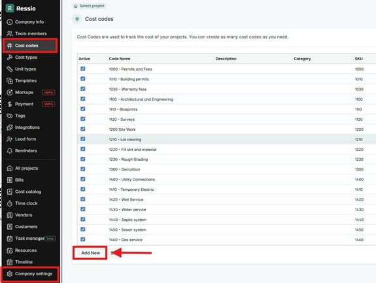This screenshot has width=376, height=283.
Task: Click the Templates copy icon
Action: click(x=10, y=81)
